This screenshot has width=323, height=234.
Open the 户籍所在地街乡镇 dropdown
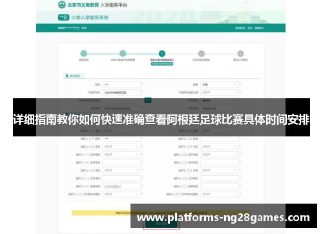220,92
